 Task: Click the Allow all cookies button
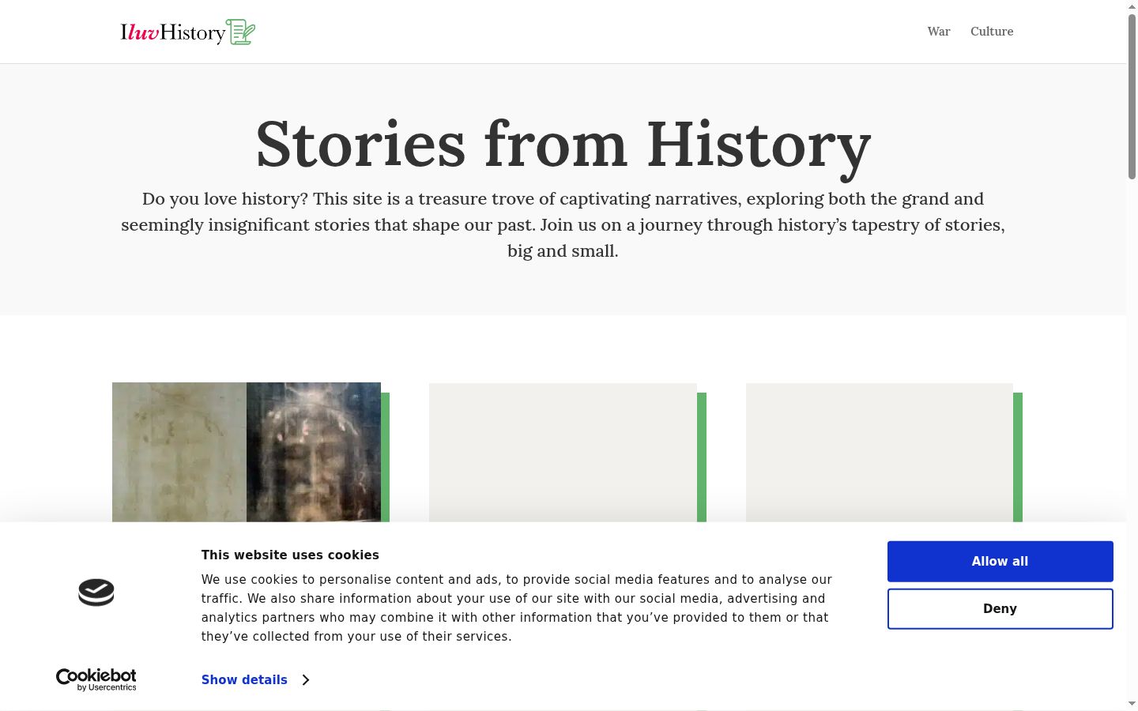click(1000, 562)
